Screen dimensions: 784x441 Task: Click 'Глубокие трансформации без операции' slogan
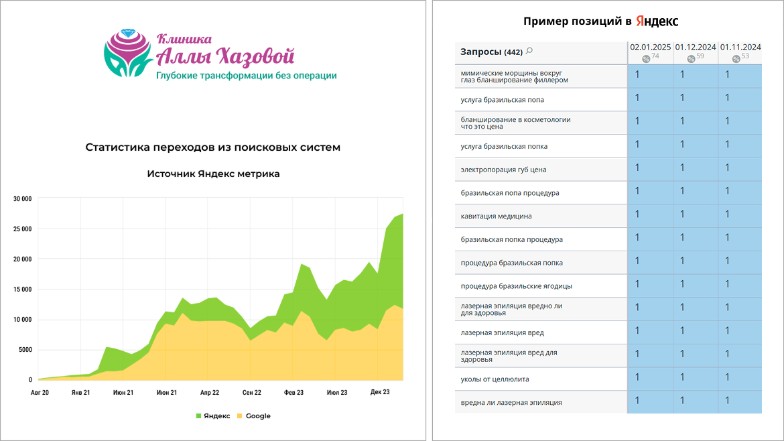pos(247,76)
